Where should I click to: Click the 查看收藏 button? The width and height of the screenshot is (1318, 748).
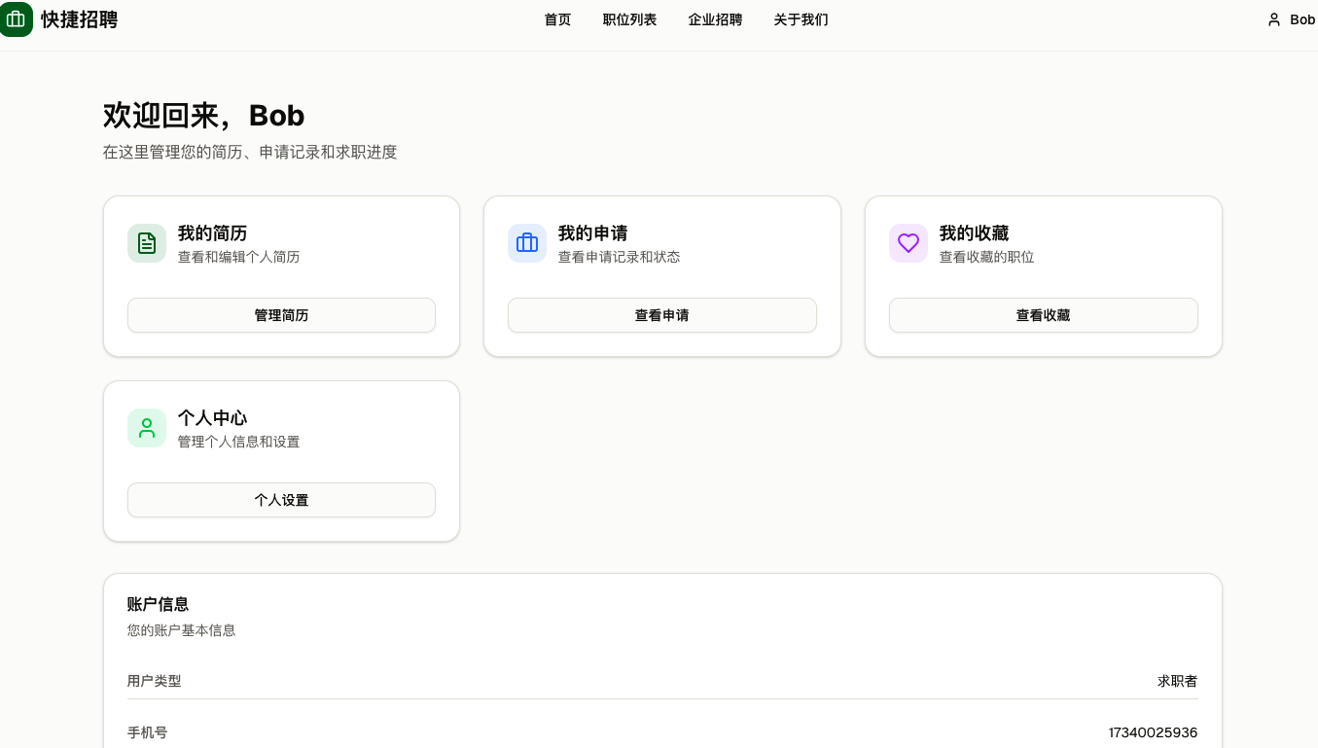1043,315
